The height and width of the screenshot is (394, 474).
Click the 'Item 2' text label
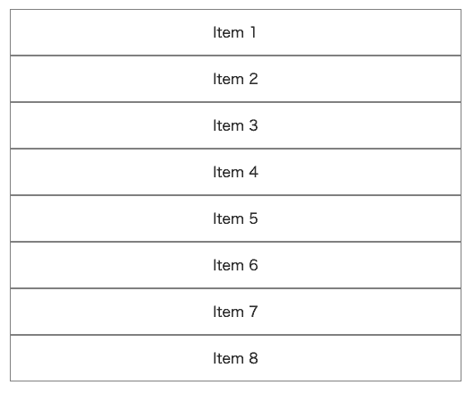[235, 79]
